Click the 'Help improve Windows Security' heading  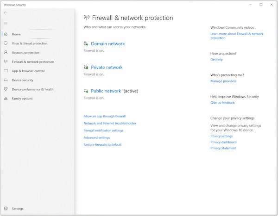(234, 97)
